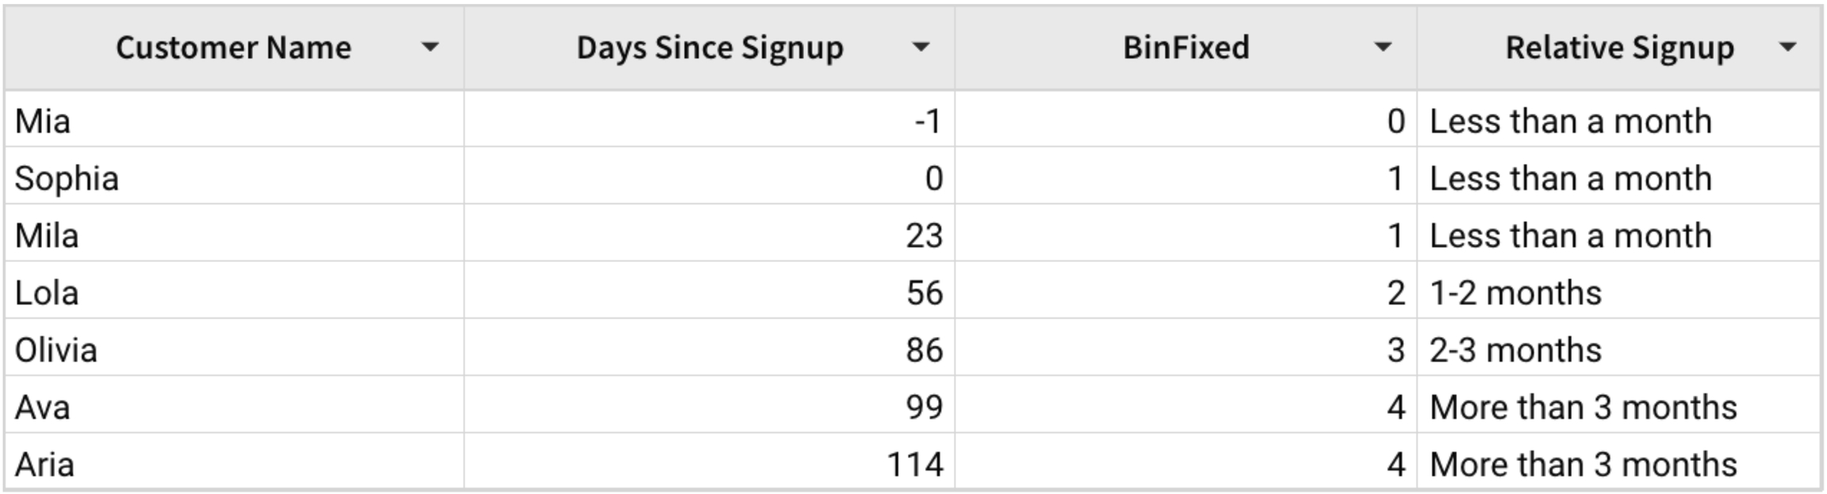Open the Customer Name column dropdown arrow
The height and width of the screenshot is (494, 1827).
tap(430, 47)
